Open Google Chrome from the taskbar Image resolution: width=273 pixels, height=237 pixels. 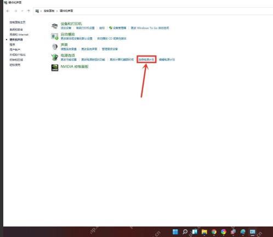(x=214, y=232)
